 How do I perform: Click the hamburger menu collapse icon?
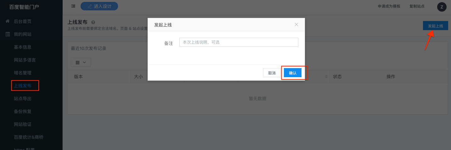tap(73, 6)
